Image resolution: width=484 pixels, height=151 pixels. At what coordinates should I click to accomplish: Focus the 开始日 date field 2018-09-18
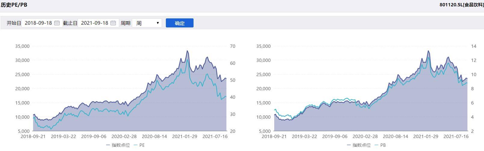point(39,23)
